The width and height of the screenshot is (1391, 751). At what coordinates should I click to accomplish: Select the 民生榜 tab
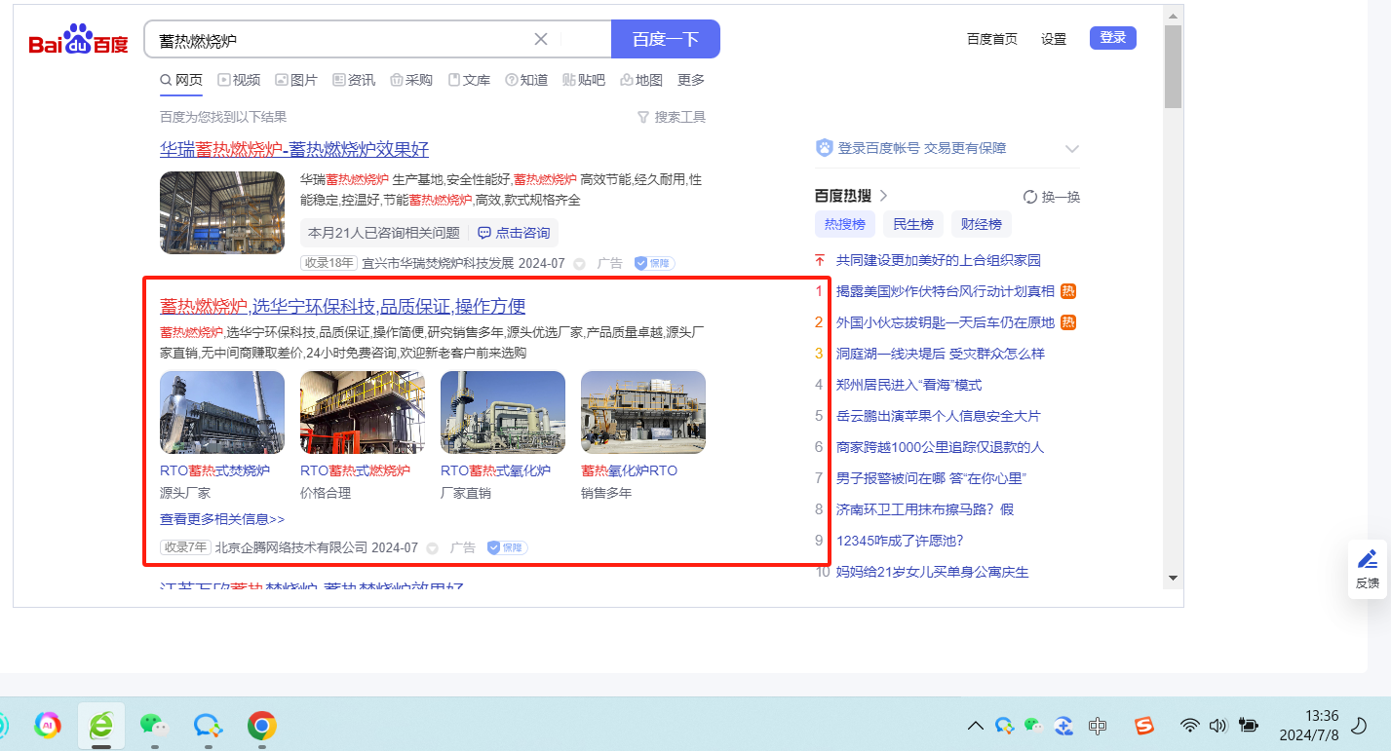click(x=912, y=224)
